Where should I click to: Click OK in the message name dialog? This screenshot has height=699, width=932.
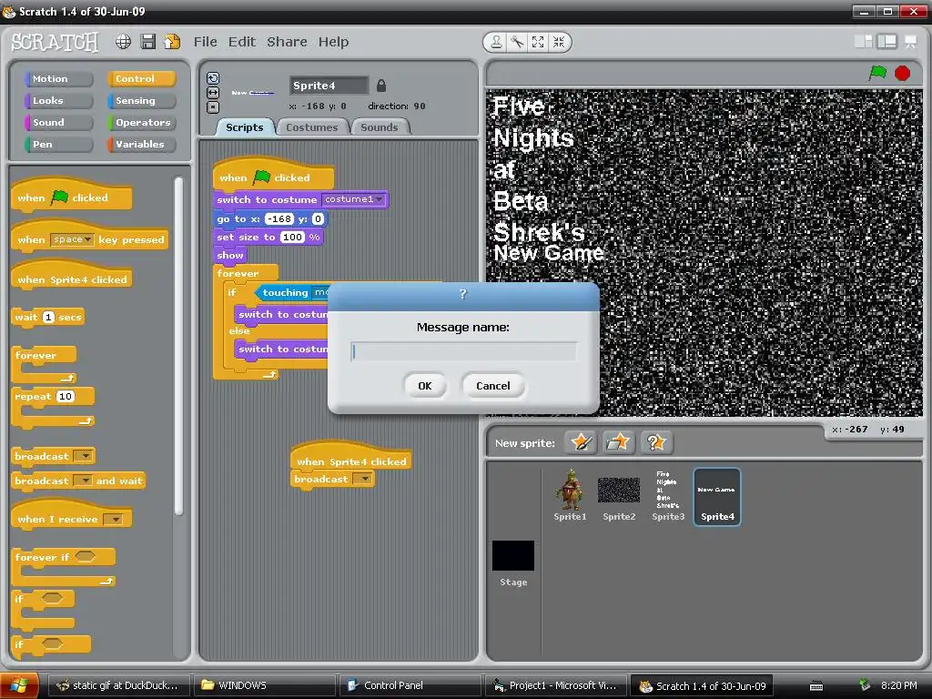click(x=424, y=386)
